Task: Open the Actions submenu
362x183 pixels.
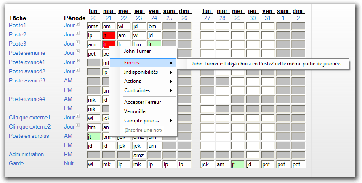Action: [x=143, y=81]
